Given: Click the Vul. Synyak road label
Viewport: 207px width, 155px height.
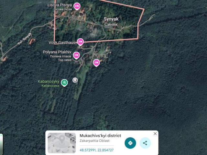Looking at the screenshot, I should 25,39.
